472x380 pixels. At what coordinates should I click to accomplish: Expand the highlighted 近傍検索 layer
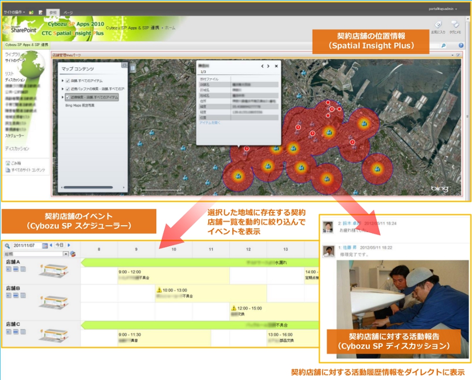[x=62, y=97]
